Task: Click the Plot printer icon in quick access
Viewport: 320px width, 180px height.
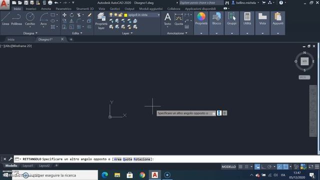Action: pos(50,2)
